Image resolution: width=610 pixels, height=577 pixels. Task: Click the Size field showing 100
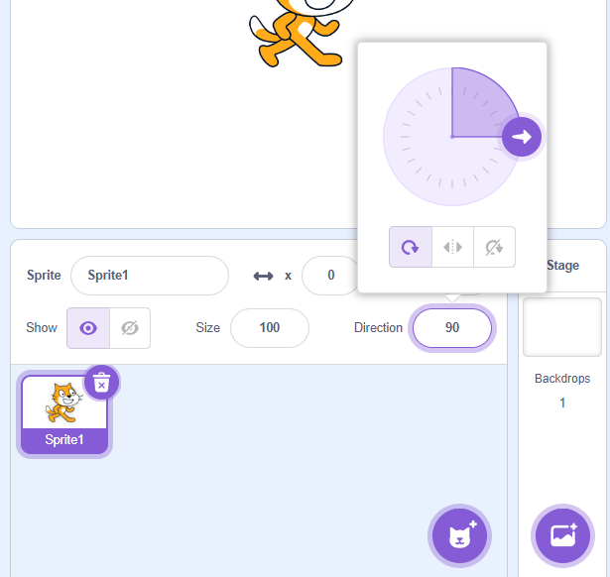click(270, 328)
